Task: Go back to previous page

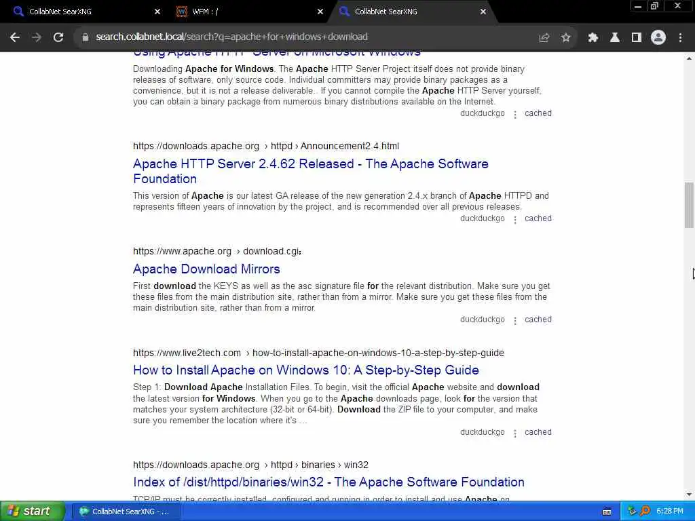Action: pyautogui.click(x=15, y=37)
